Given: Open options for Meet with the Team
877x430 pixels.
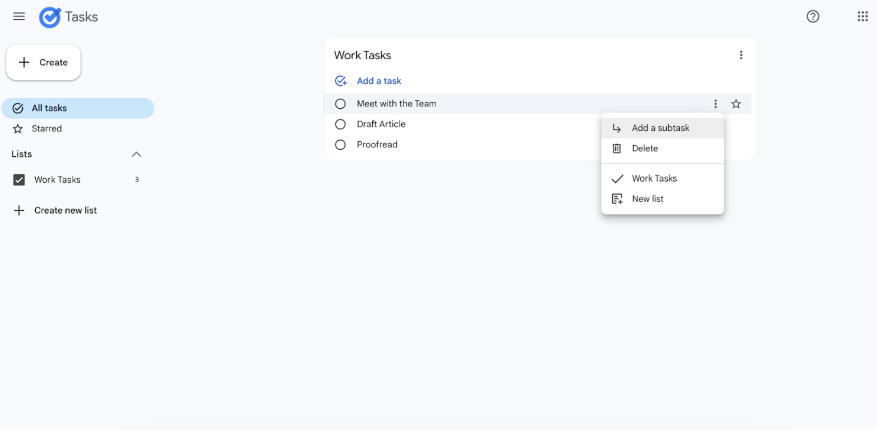Looking at the screenshot, I should point(715,104).
